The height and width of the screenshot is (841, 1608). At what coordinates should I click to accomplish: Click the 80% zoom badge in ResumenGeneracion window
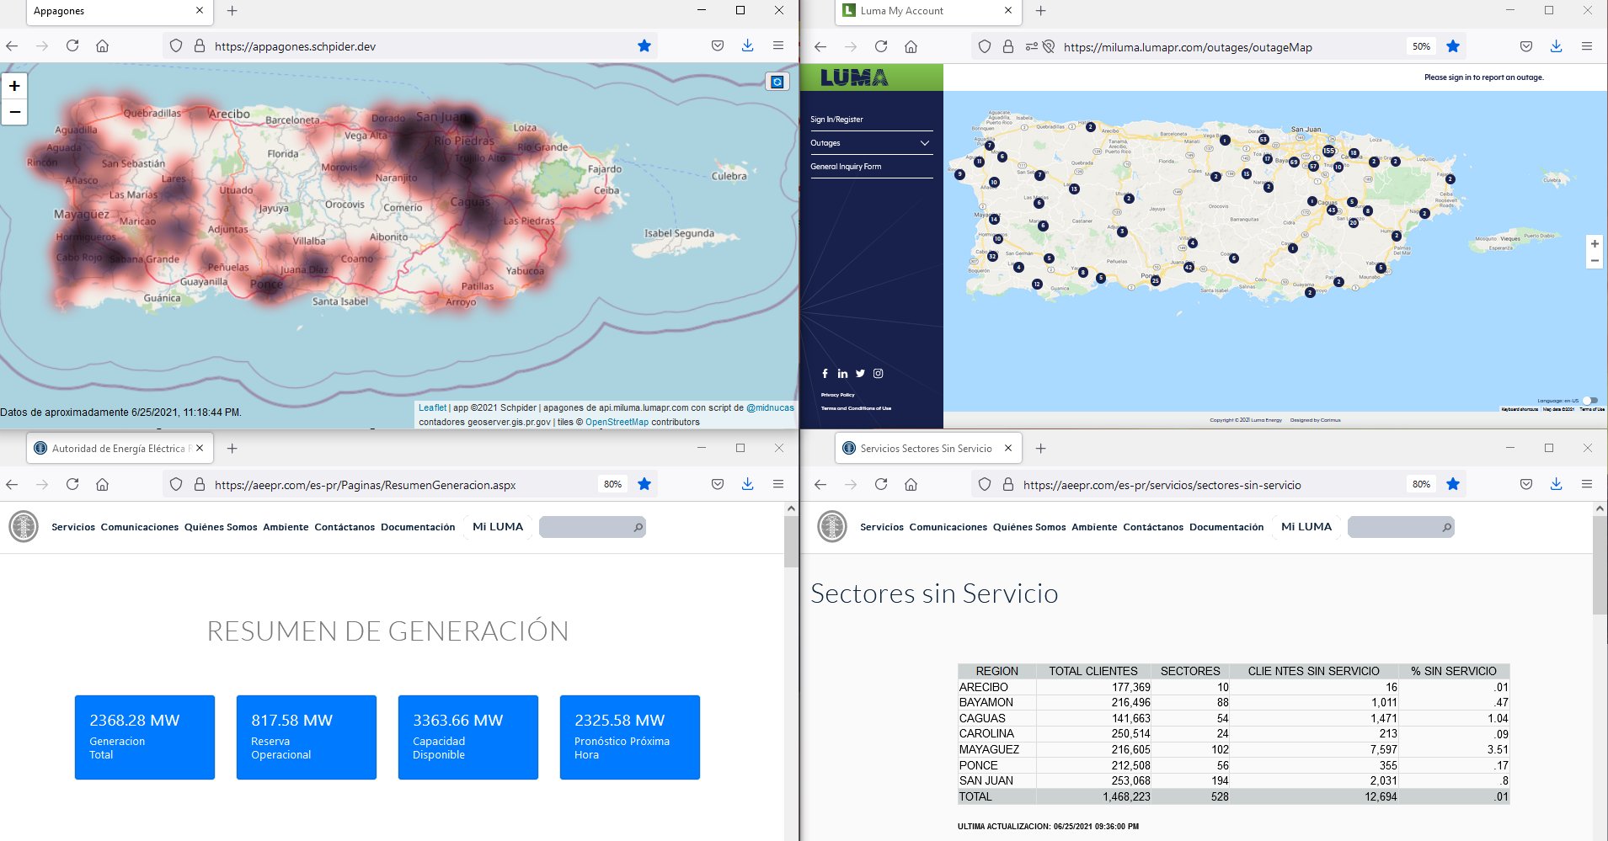click(612, 484)
